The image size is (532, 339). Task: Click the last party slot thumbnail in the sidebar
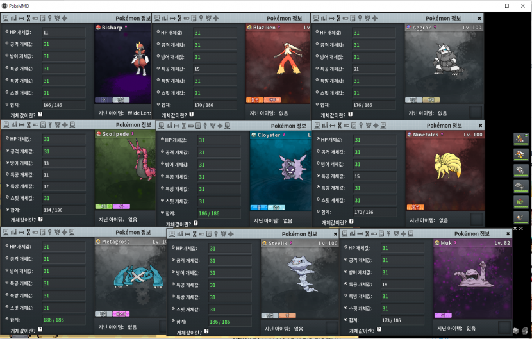[x=520, y=217]
